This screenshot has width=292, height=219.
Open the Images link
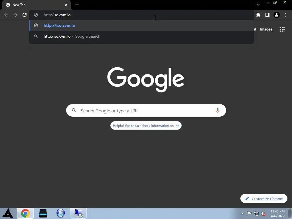pos(266,29)
